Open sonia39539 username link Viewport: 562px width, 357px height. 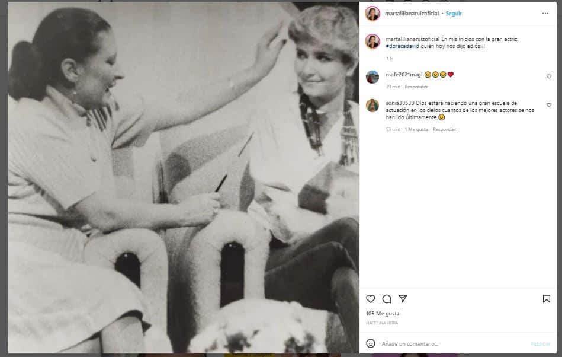(x=400, y=103)
